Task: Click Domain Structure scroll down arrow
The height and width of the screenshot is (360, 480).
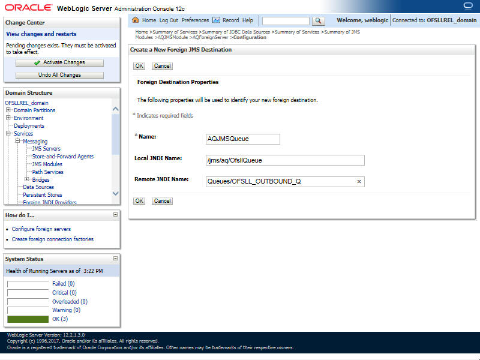Action: 115,193
